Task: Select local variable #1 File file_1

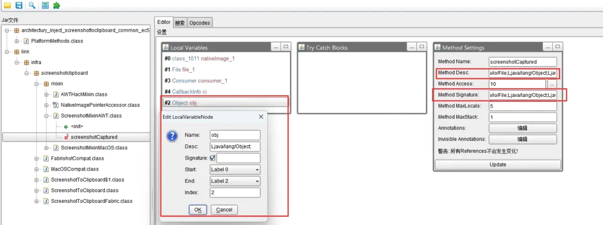Action: 225,70
